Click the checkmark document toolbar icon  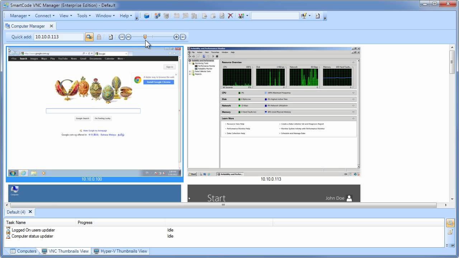coord(222,16)
